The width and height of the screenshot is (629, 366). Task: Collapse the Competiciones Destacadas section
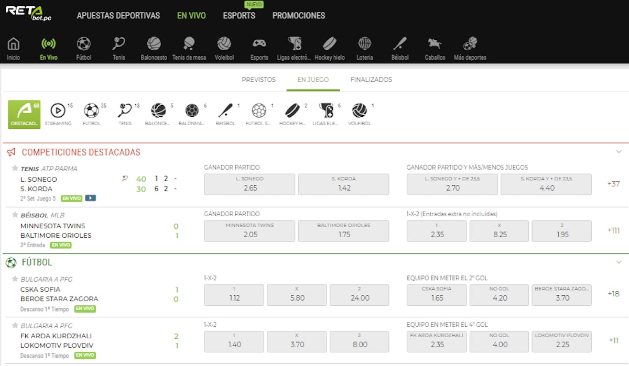point(619,152)
